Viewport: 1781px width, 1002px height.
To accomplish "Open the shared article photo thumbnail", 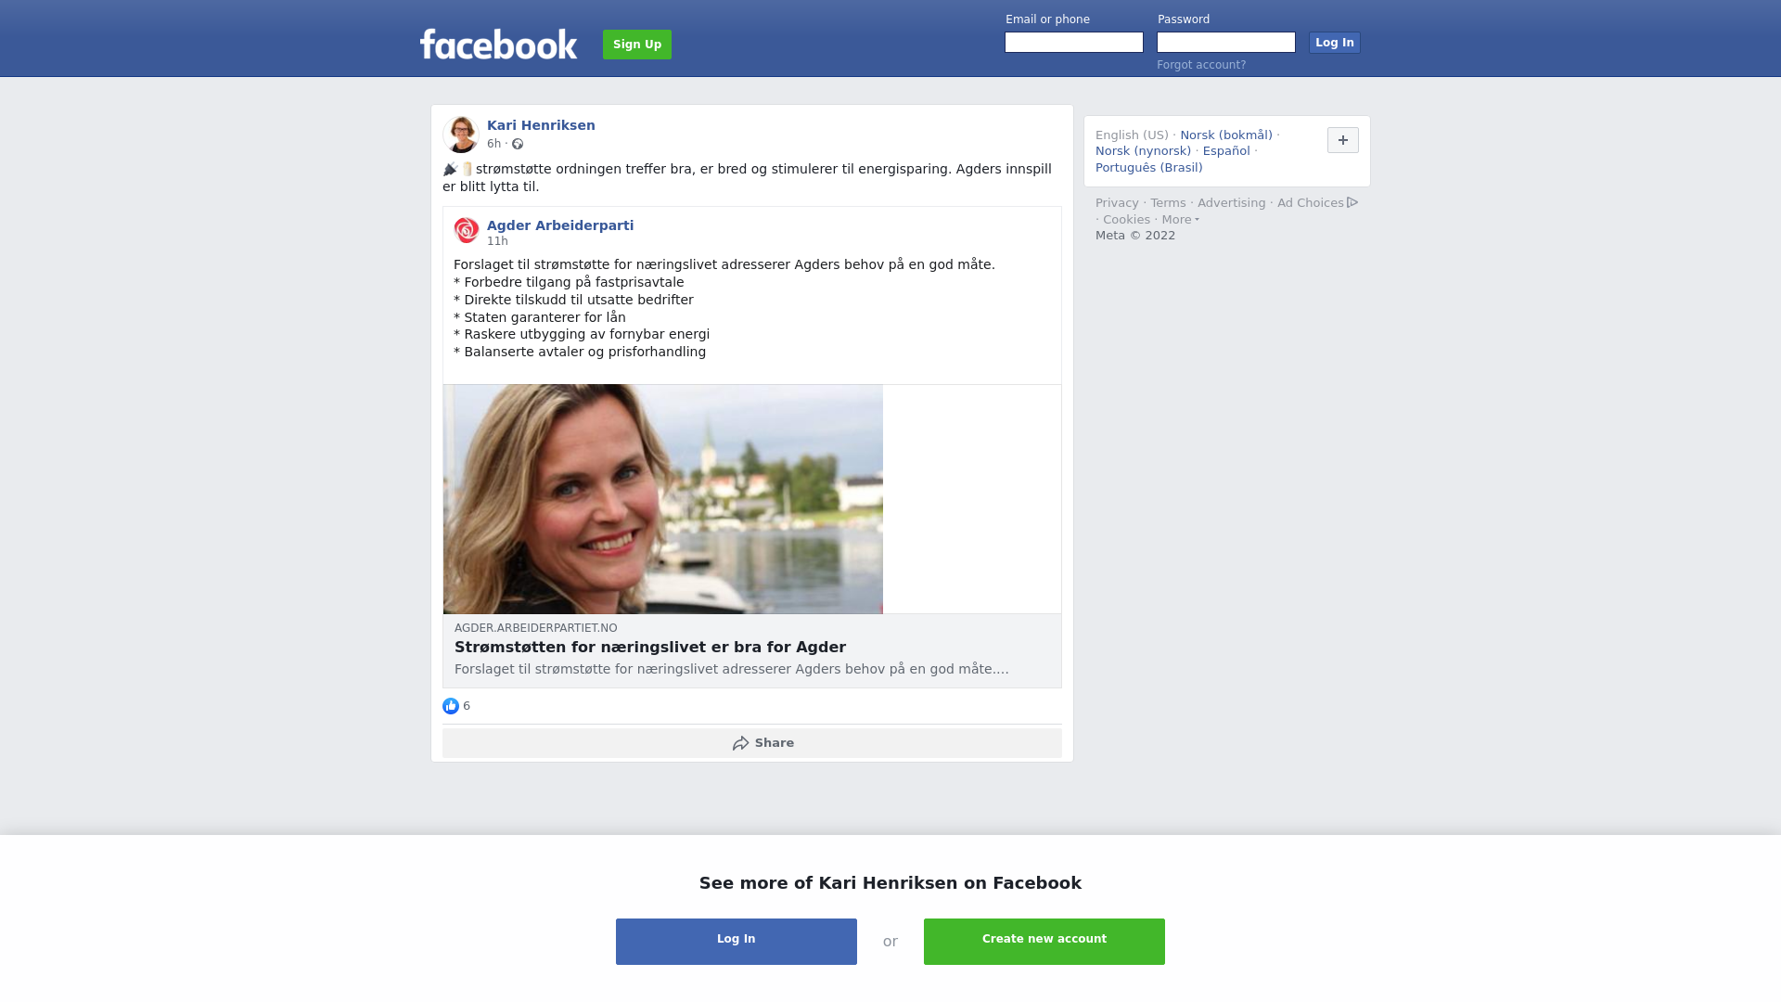I will click(x=663, y=499).
